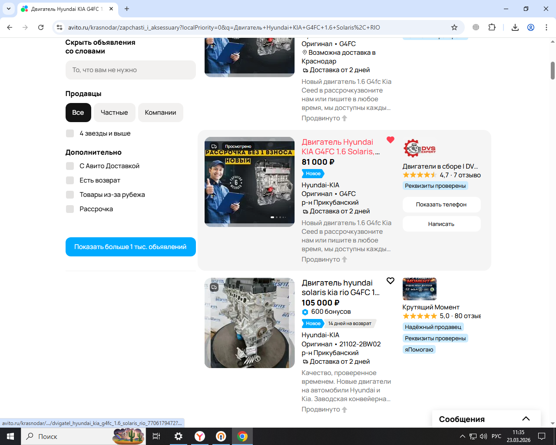Open the Chrome extensions puzzle icon

492,27
